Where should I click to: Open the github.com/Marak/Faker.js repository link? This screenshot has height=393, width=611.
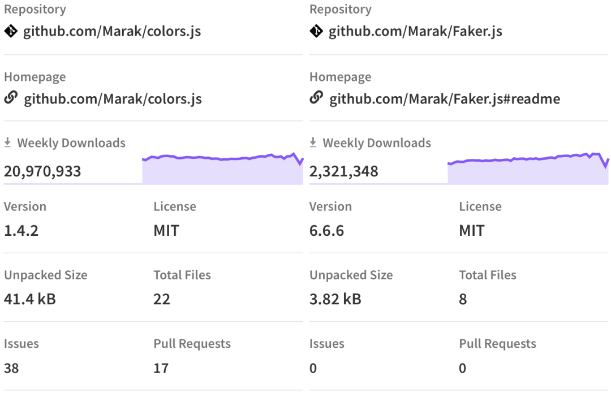click(x=415, y=31)
